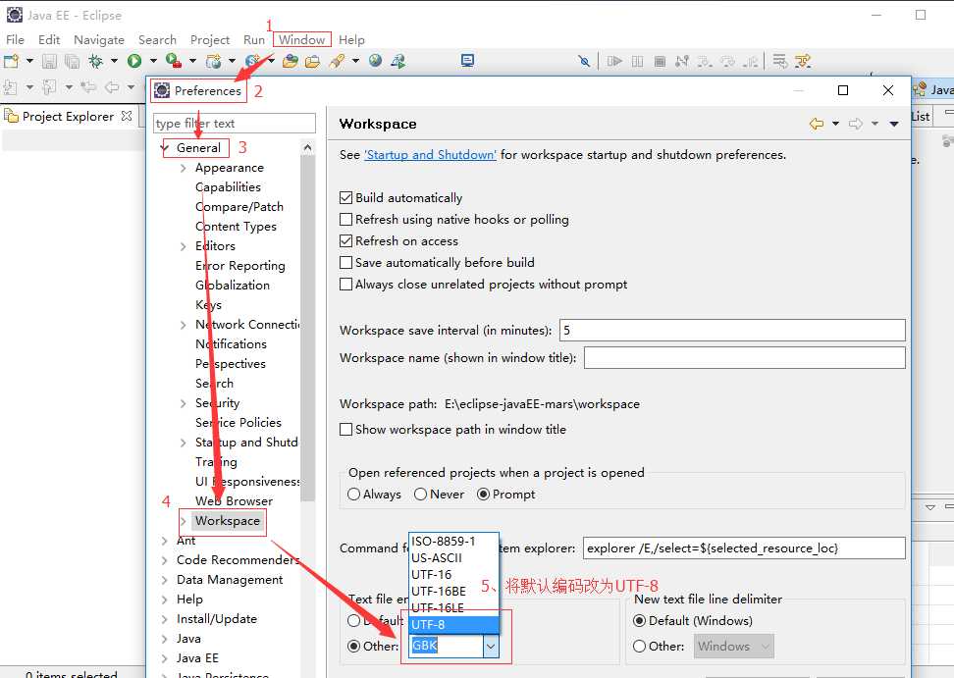Click the Eclipse icon in Preferences title bar

pyautogui.click(x=162, y=90)
